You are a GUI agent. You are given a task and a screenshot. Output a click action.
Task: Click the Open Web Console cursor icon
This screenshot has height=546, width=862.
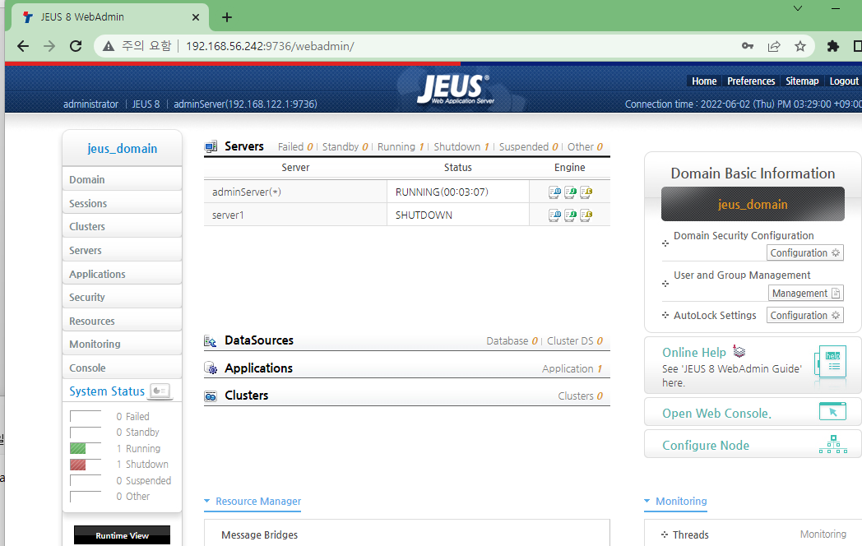pos(832,411)
